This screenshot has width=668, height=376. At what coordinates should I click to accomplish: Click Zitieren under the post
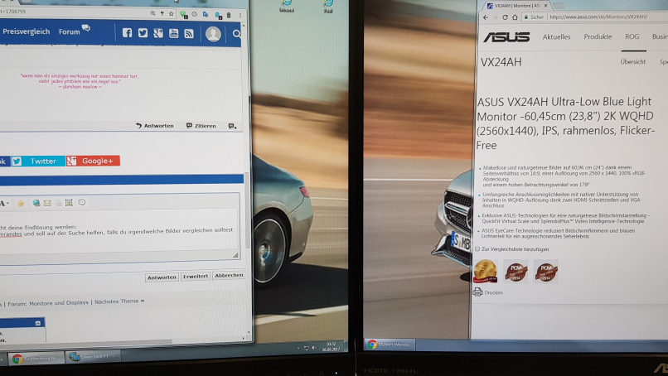tap(201, 126)
